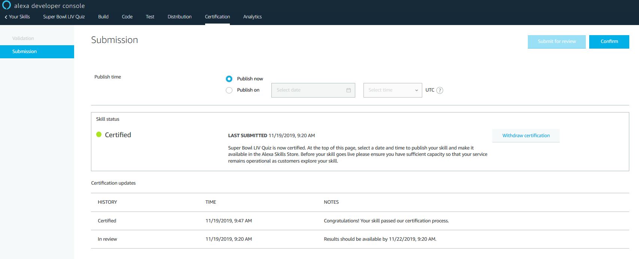Click the green Certified status dot
The width and height of the screenshot is (639, 259).
(99, 135)
